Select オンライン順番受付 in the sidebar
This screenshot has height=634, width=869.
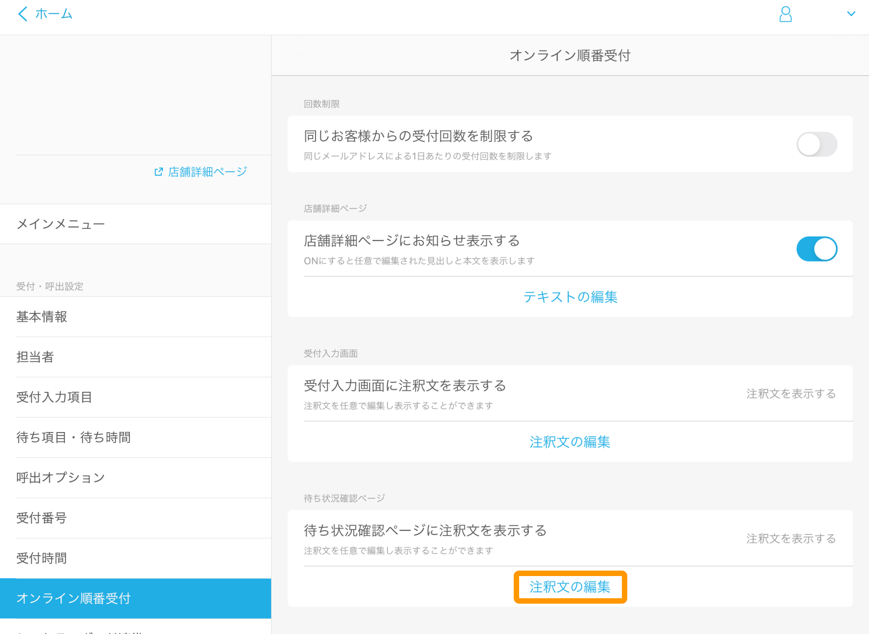[135, 599]
